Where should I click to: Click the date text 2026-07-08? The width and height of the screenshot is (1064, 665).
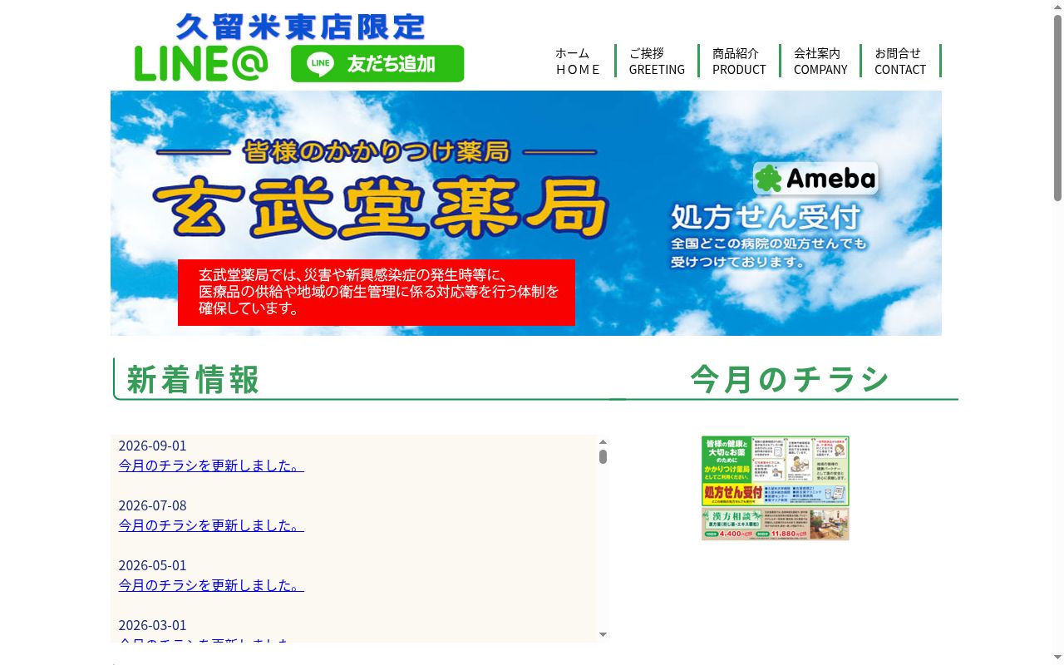point(152,505)
